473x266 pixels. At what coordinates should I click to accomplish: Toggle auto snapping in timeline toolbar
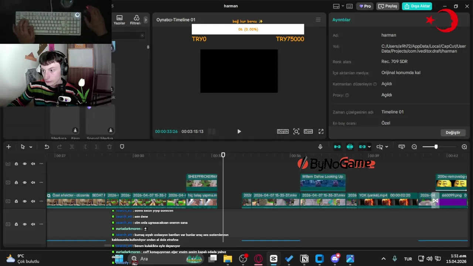point(350,147)
